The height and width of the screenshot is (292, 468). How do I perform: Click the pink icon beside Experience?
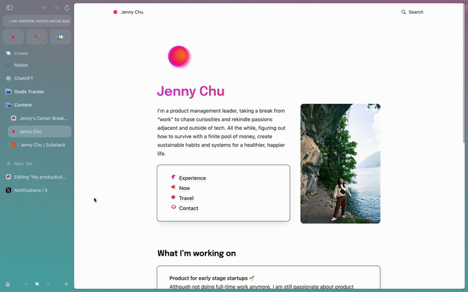pos(174,177)
